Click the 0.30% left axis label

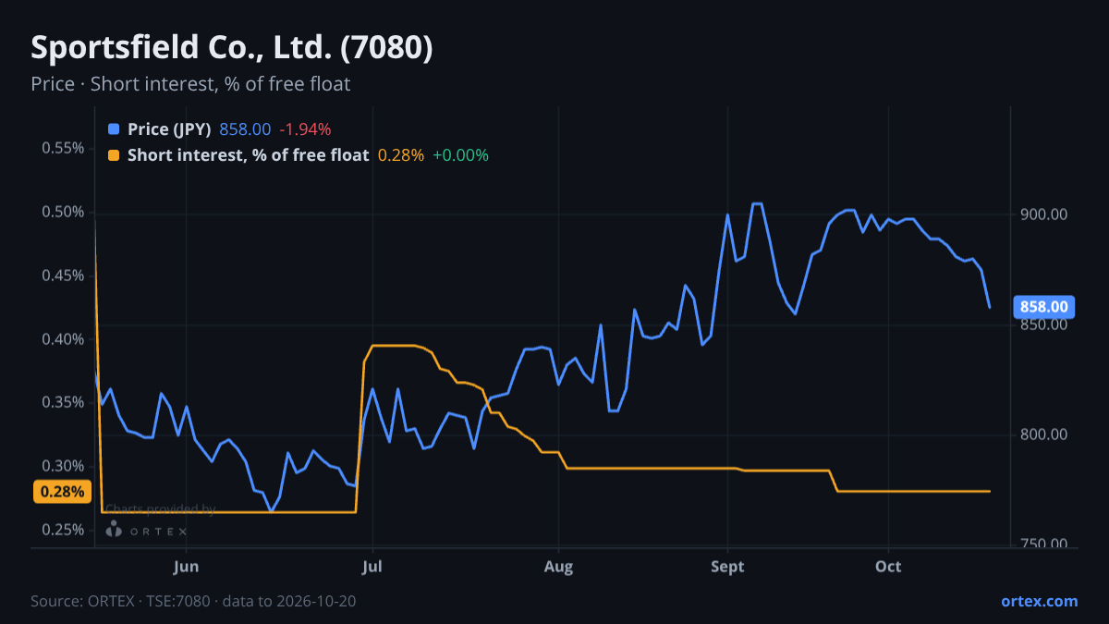tap(63, 466)
